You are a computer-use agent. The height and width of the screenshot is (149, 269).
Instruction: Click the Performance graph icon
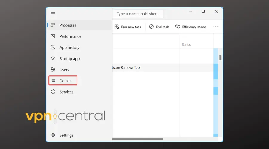point(53,36)
